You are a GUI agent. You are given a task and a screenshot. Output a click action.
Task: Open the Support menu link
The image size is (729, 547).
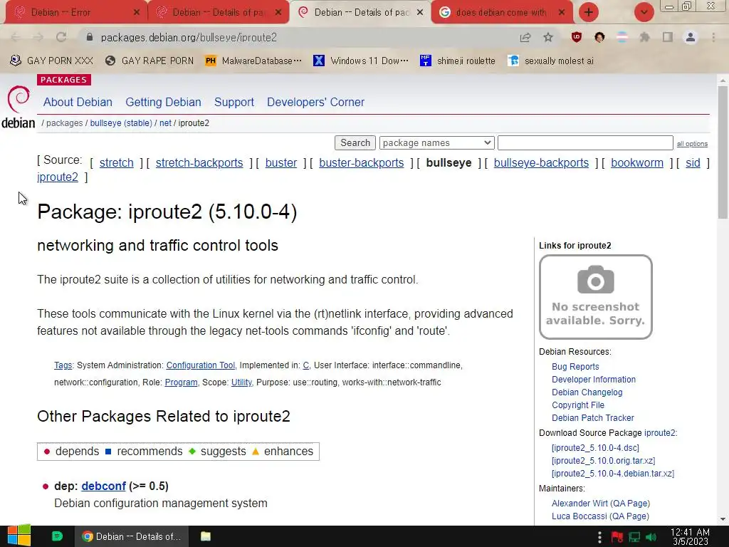click(234, 102)
